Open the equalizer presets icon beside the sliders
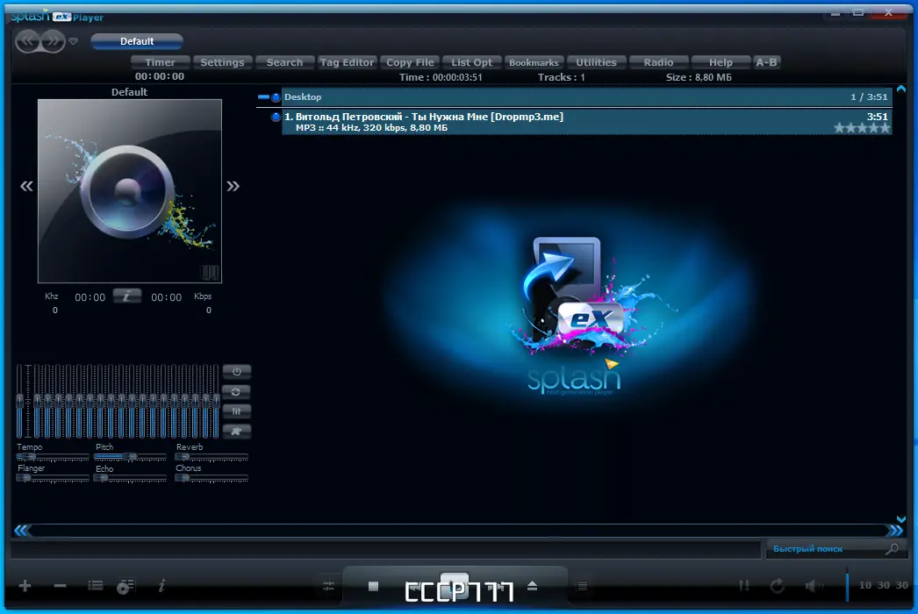The image size is (918, 614). (x=236, y=411)
